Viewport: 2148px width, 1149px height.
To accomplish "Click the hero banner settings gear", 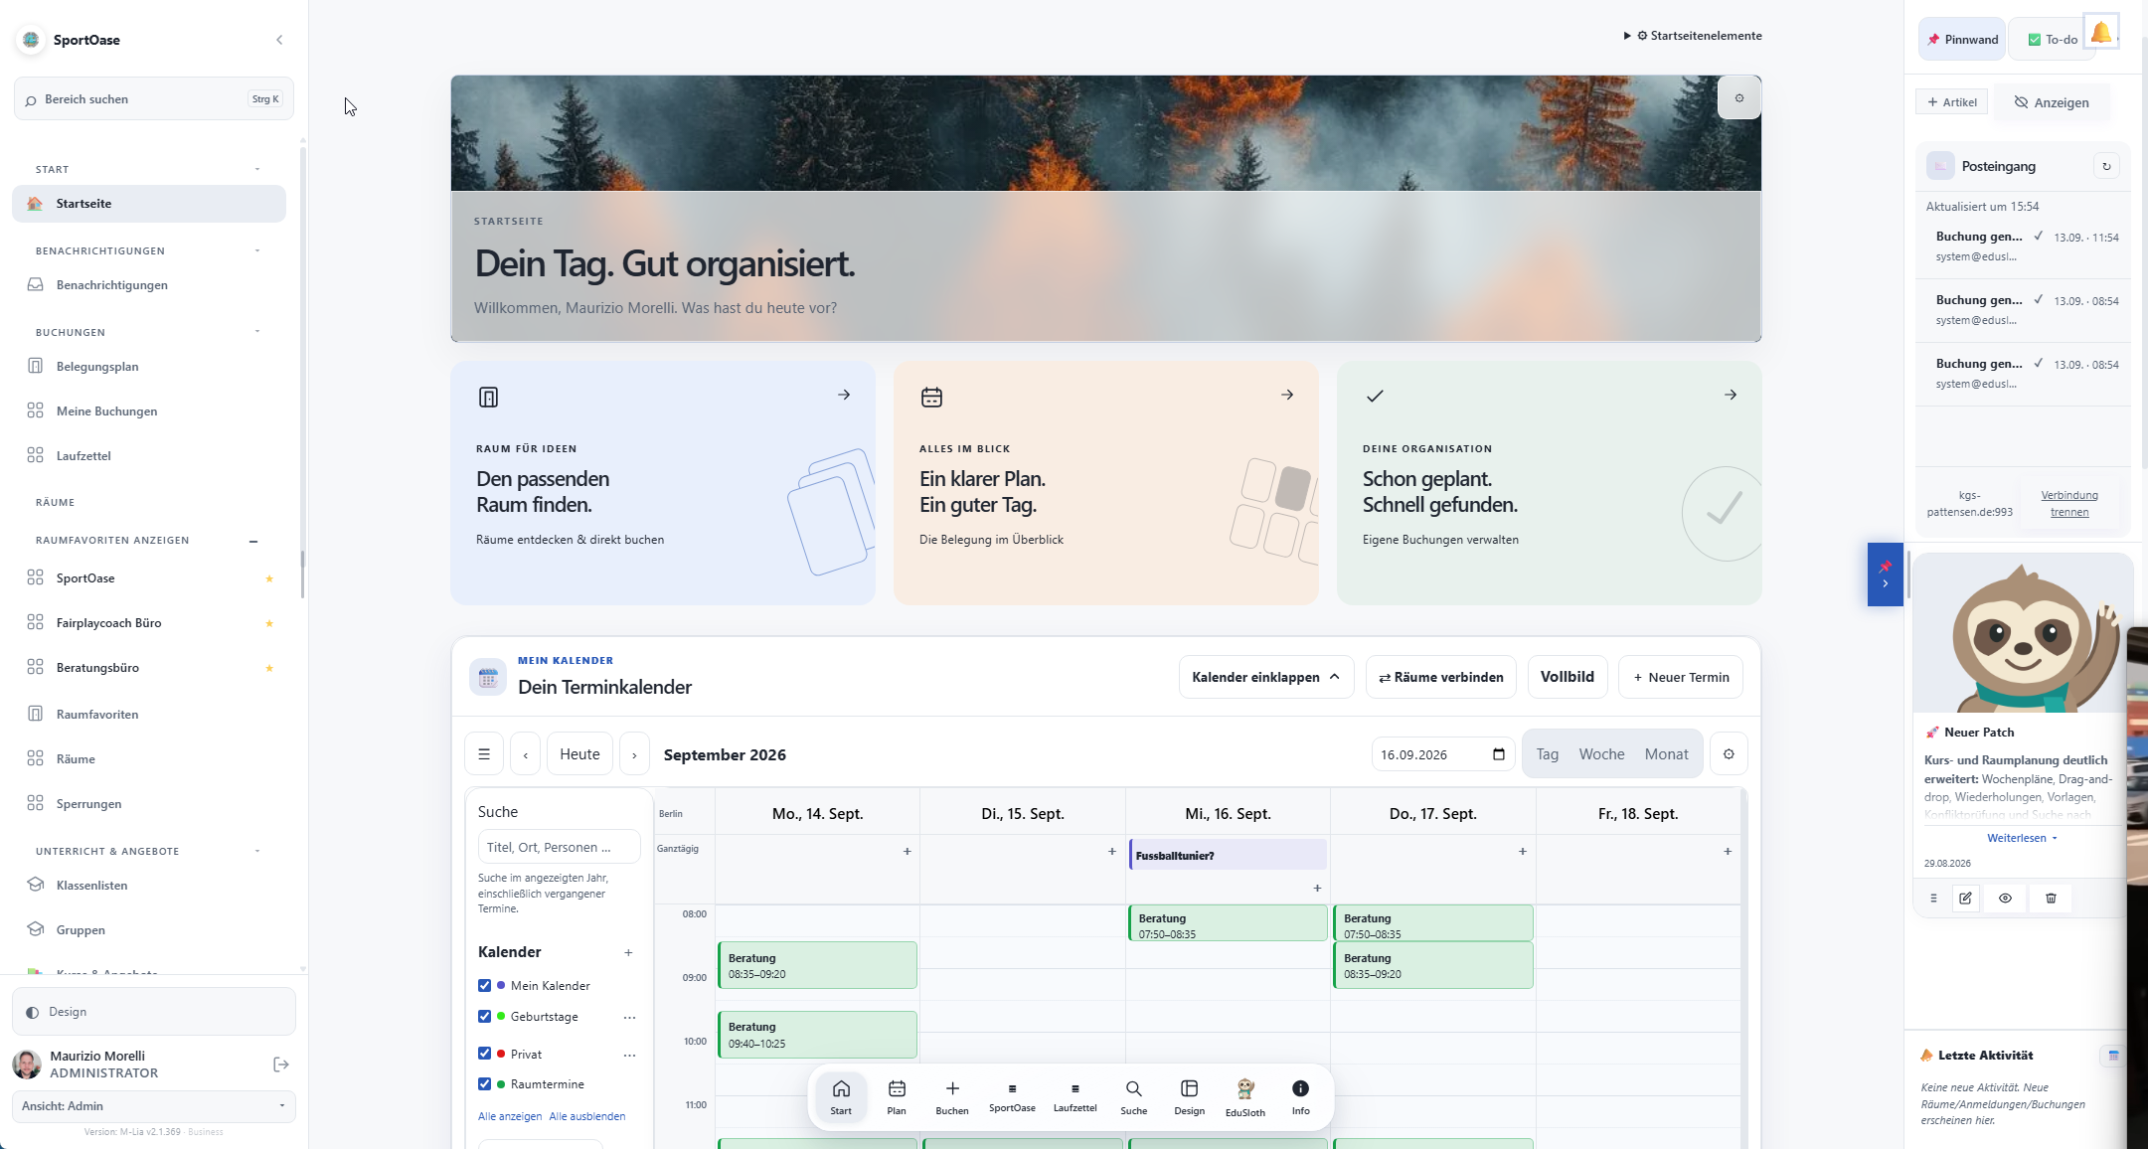I will click(x=1739, y=98).
